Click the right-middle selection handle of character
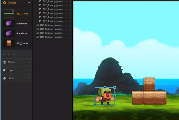This screenshot has width=179, height=120. point(115,96)
